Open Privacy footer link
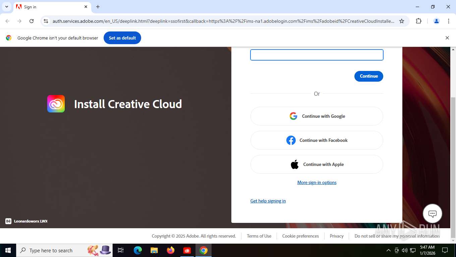 pos(337,236)
